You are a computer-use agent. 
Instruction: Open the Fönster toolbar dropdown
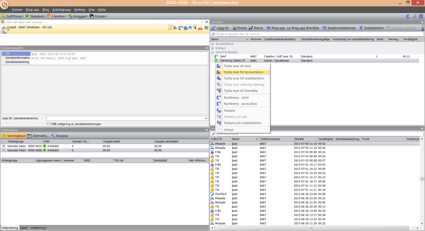tap(99, 16)
